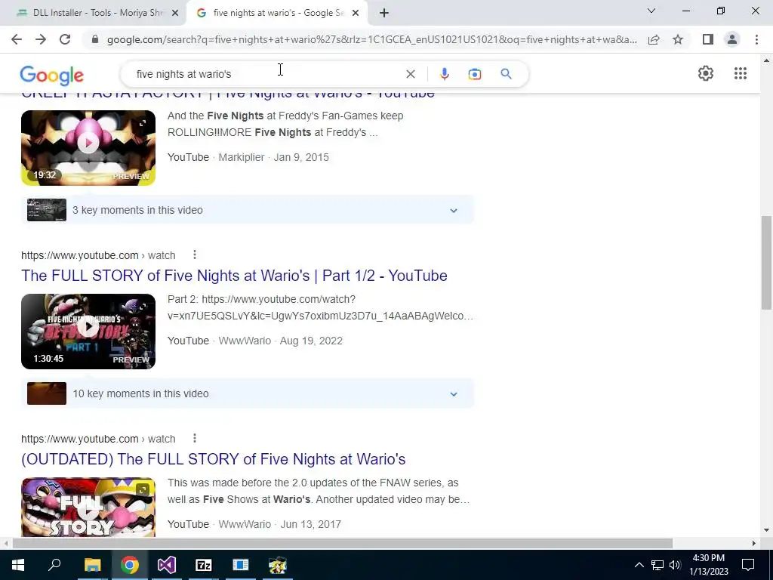Play the 1:30:45 Full Story Part 1 thumbnail
Viewport: 773px width, 580px height.
[x=88, y=332]
